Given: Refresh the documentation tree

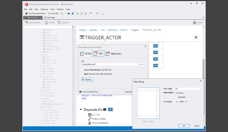Looking at the screenshot, I should point(50,23).
